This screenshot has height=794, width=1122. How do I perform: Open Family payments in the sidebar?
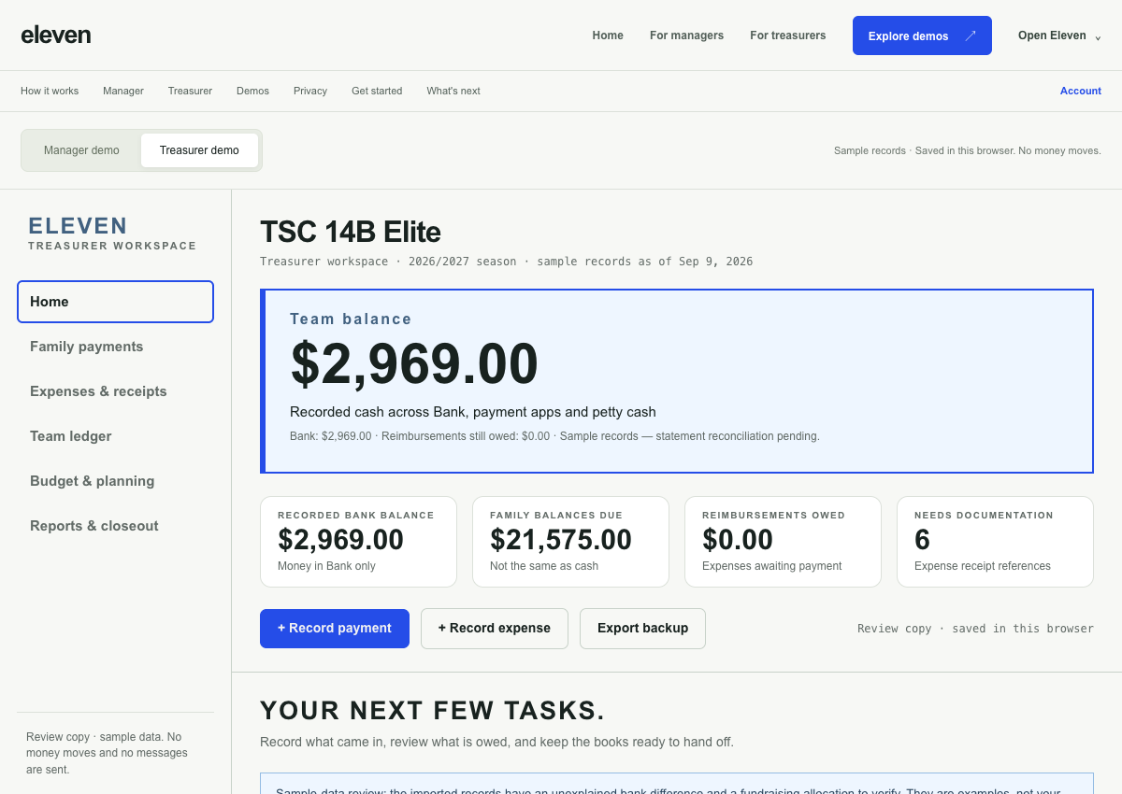115,347
